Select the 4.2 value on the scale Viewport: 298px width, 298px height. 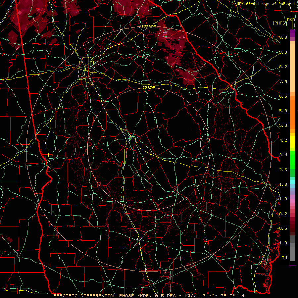coord(283,140)
